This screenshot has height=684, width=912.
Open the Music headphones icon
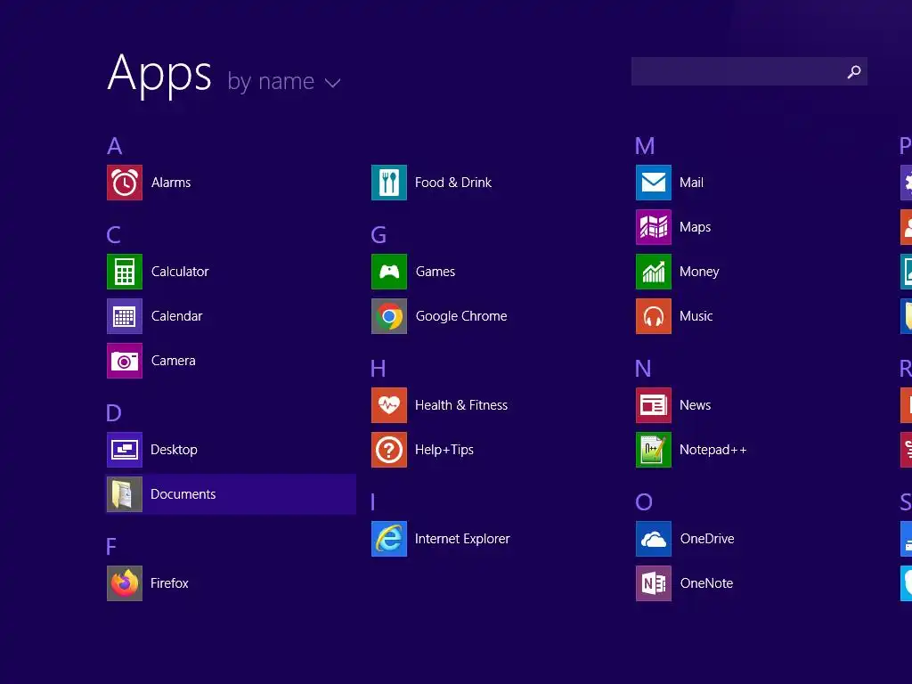point(654,316)
